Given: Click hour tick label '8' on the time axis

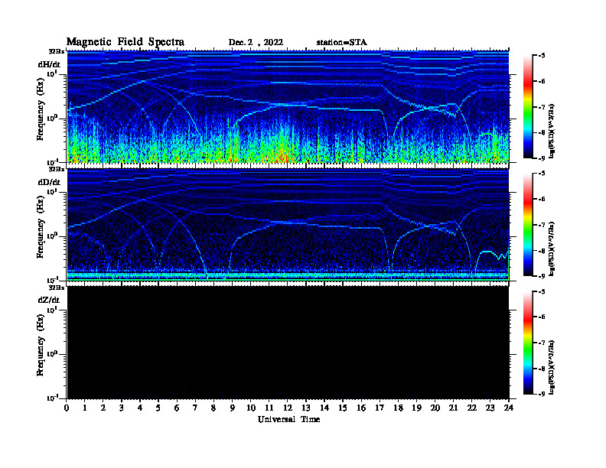Looking at the screenshot, I should point(213,408).
